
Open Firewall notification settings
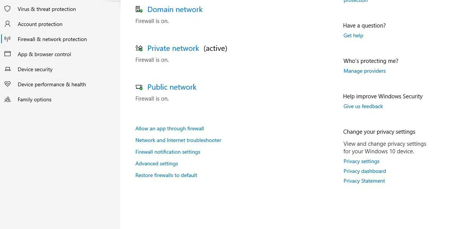pos(168,152)
